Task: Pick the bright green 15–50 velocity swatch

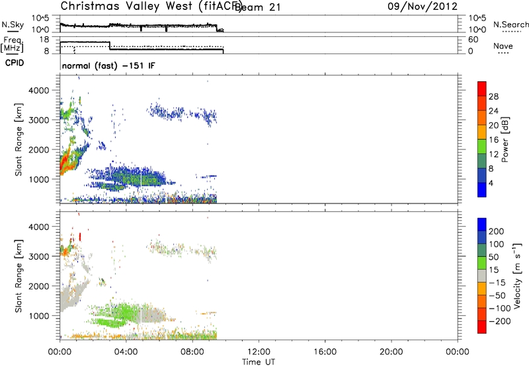Action: (x=482, y=263)
